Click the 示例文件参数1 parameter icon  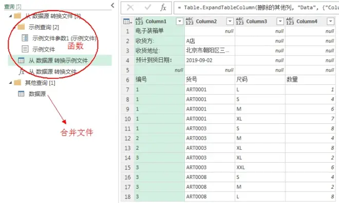[x=25, y=38]
